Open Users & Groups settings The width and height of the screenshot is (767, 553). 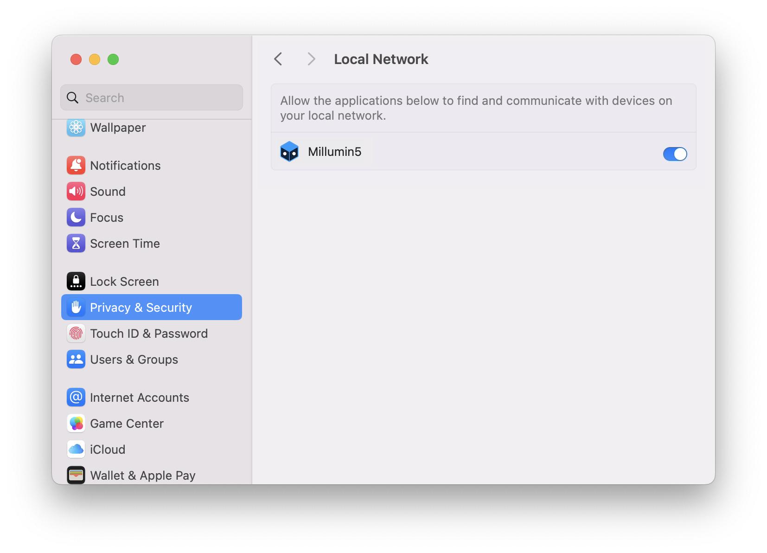[x=134, y=360]
